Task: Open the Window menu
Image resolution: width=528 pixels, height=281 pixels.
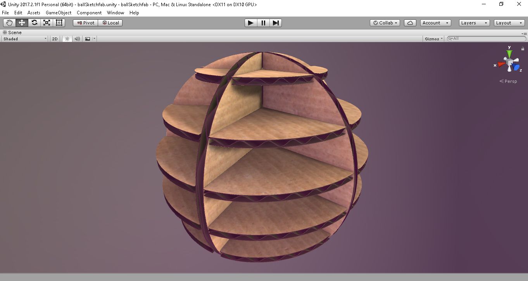Action: (116, 13)
